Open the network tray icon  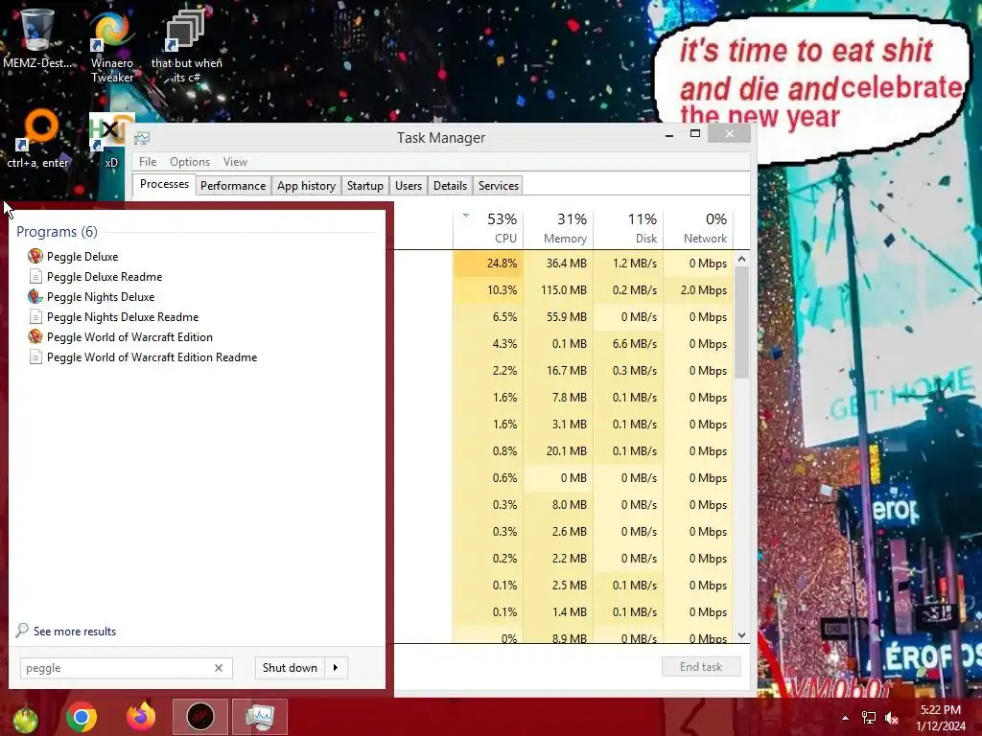coord(868,718)
